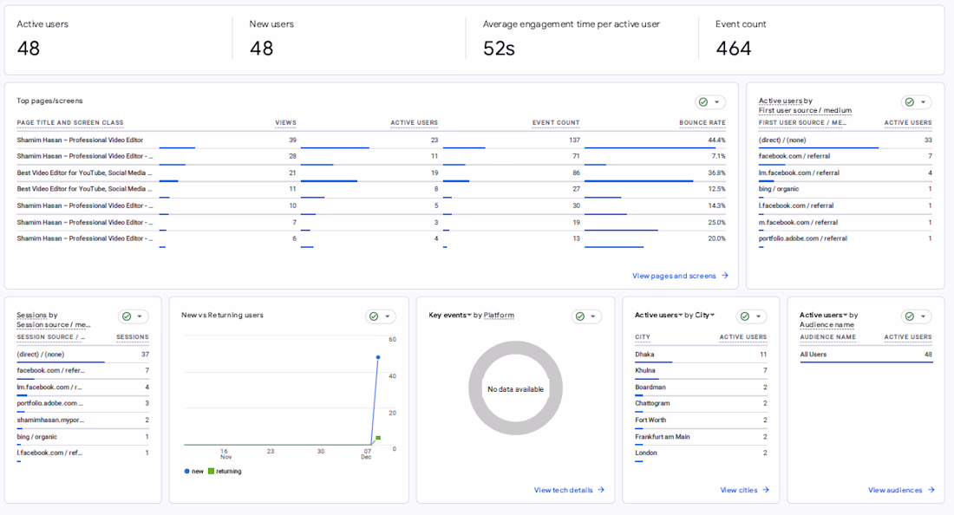954x515 pixels.
Task: Click the check icon in New vs Returning users card
Action: (374, 316)
